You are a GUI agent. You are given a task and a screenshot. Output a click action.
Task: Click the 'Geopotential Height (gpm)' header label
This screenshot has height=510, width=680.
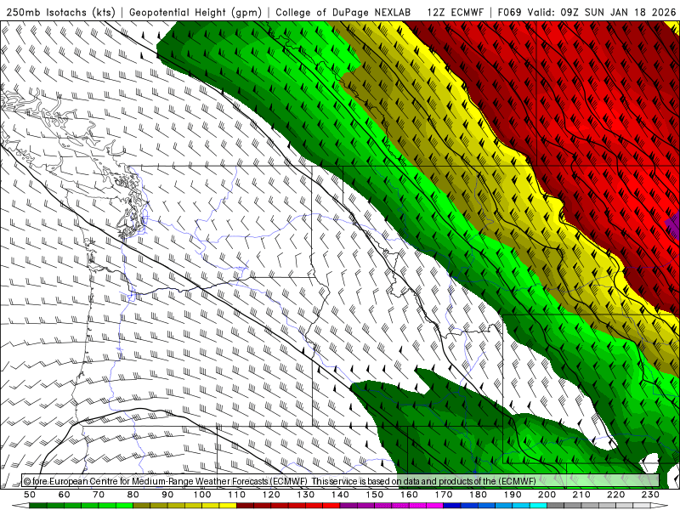tap(195, 12)
